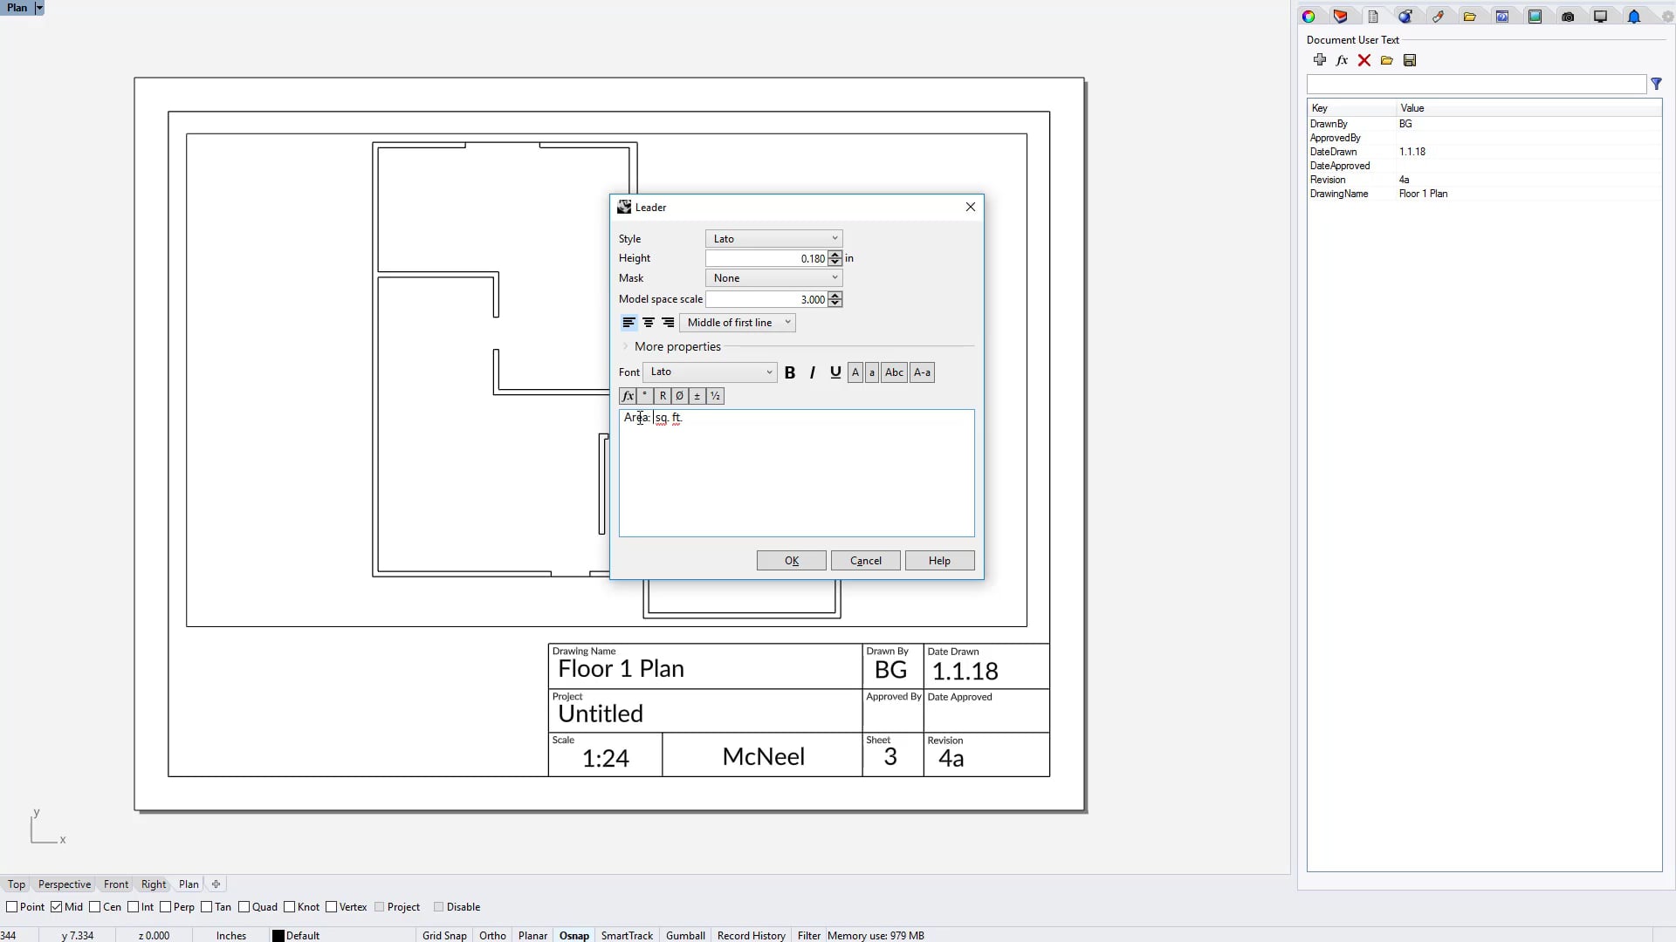The height and width of the screenshot is (942, 1676).
Task: Enable the Point osnap checkbox
Action: click(x=10, y=907)
